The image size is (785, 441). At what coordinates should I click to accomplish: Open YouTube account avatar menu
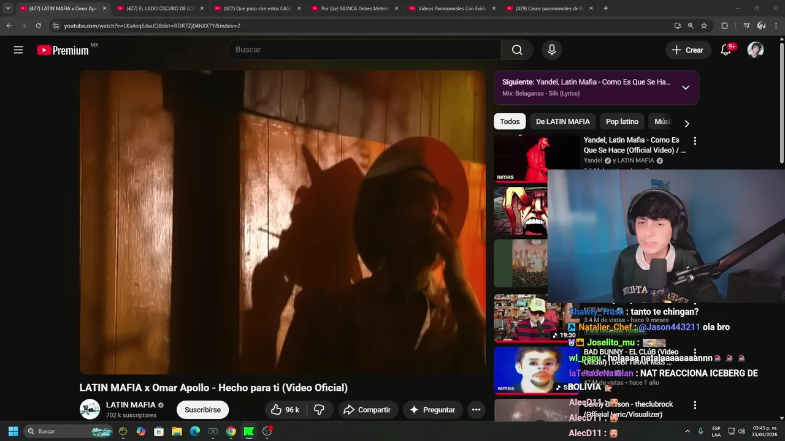[756, 50]
